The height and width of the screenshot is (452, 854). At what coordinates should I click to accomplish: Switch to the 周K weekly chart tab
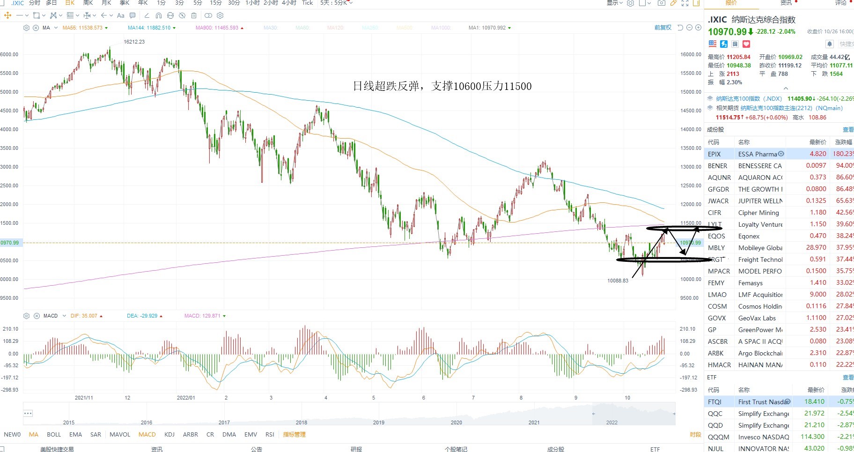click(x=88, y=3)
